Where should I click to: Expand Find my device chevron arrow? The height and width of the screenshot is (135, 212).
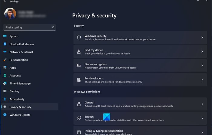202,52
